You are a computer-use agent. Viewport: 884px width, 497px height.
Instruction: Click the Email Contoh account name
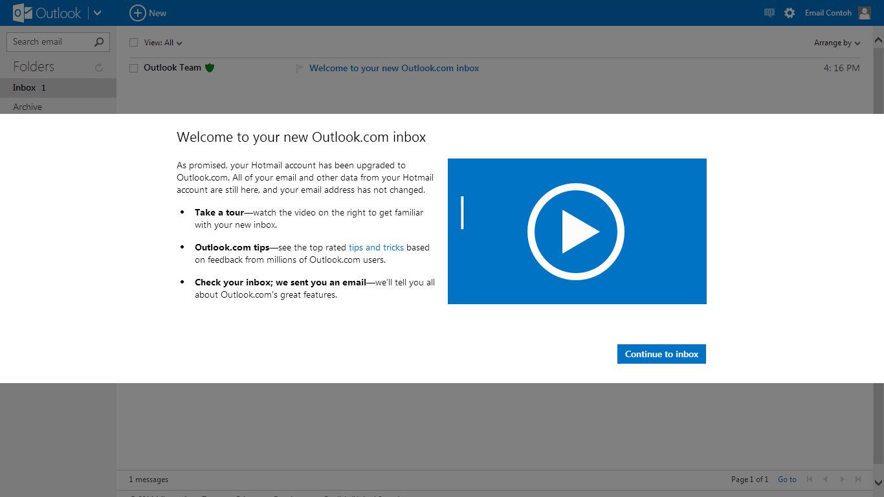[828, 13]
